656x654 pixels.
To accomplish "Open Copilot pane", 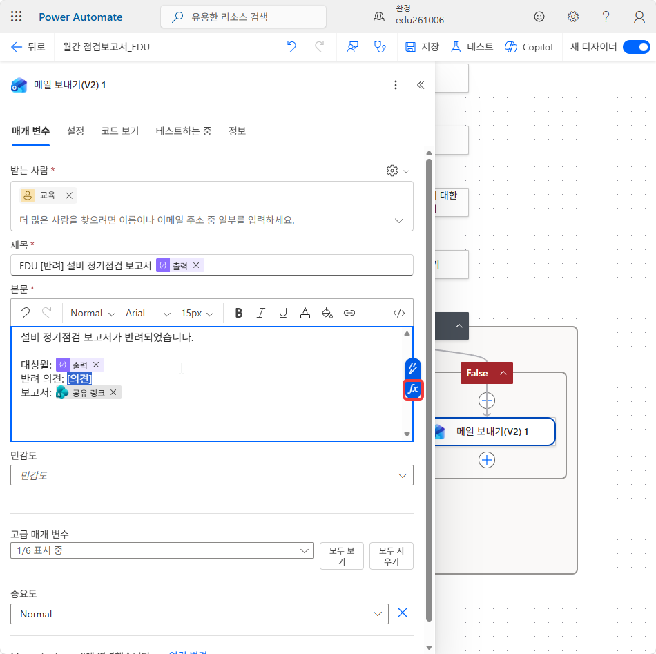I will click(x=529, y=47).
